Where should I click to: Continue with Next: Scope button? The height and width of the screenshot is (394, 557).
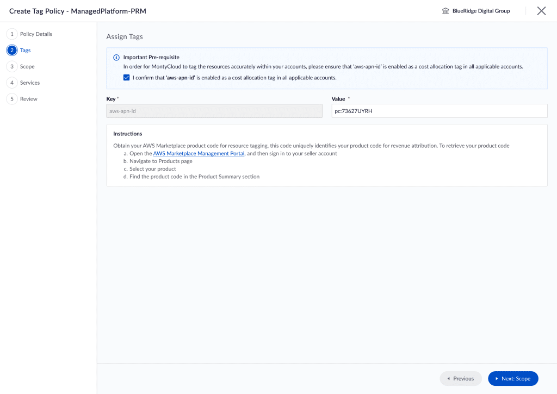[x=513, y=378]
